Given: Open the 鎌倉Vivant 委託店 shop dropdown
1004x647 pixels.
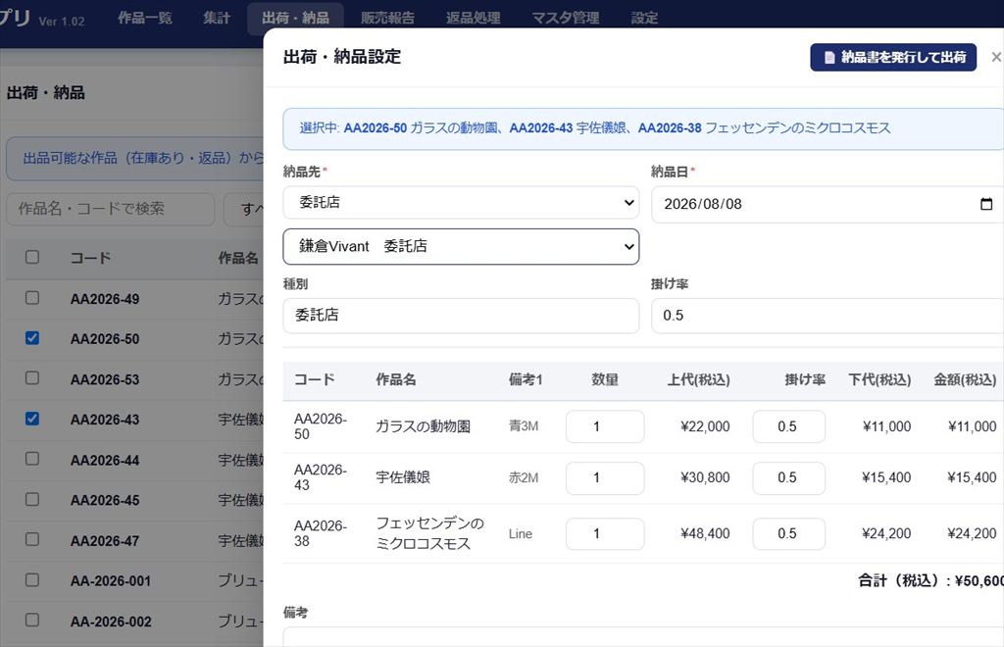Looking at the screenshot, I should pos(461,246).
